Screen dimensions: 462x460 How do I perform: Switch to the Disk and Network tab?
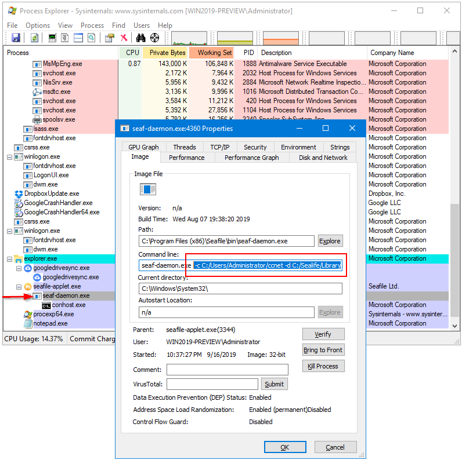tap(323, 158)
